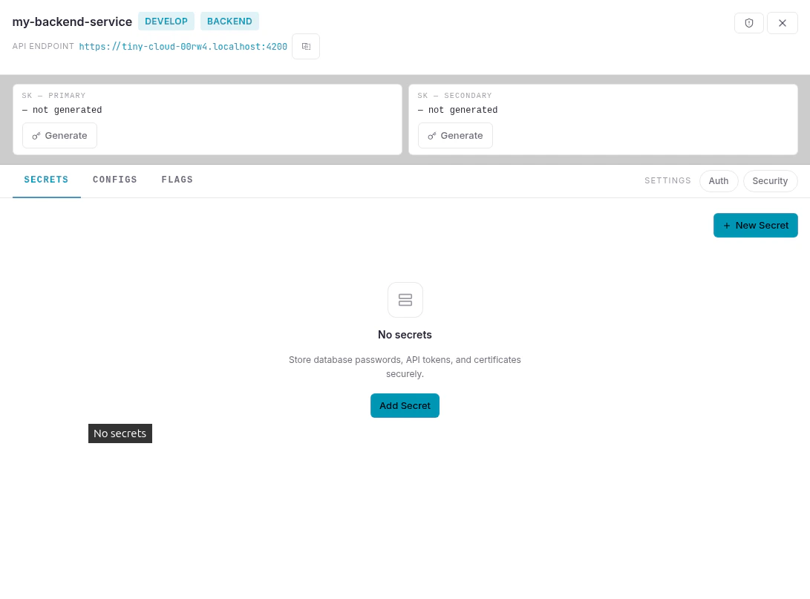Screen dimensions: 810x599
Task: Click the 'No secrets' heading
Action: pyautogui.click(x=405, y=335)
